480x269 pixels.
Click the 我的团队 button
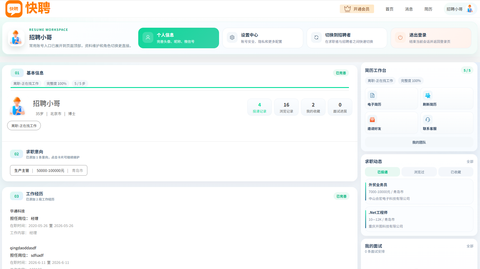(x=419, y=142)
